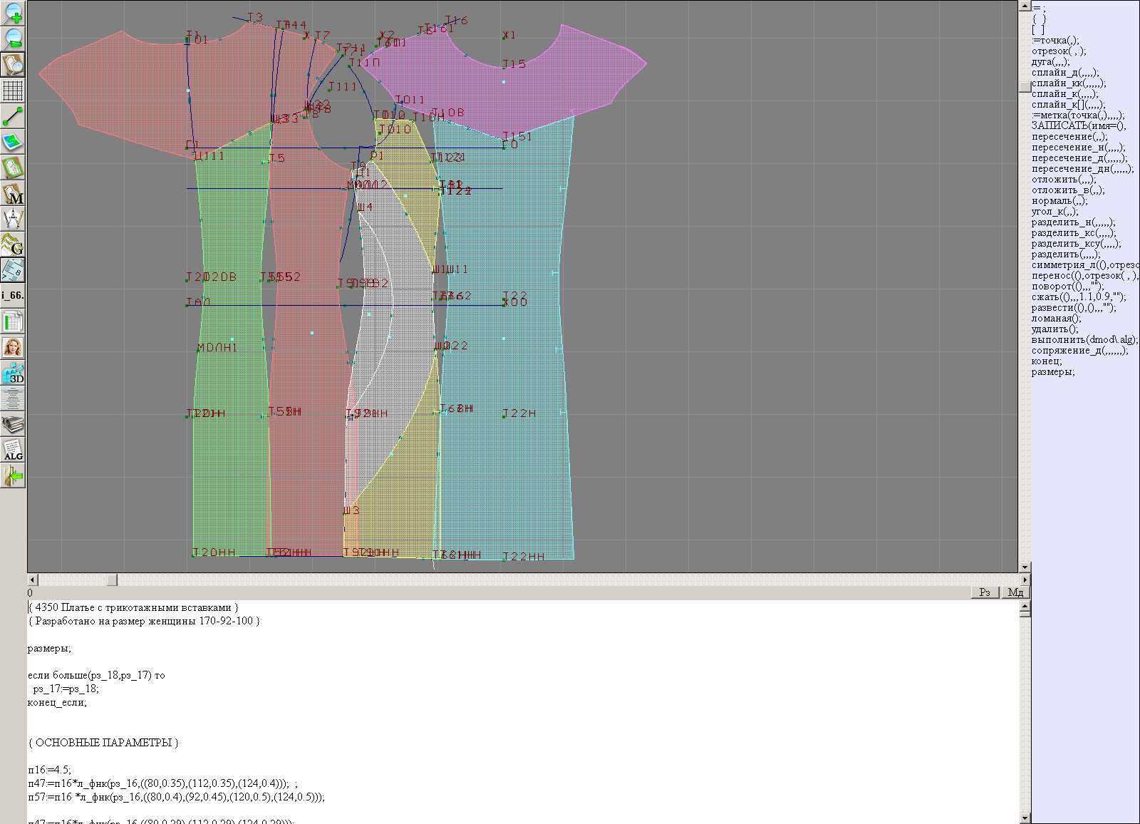Open the 3D view icon
The height and width of the screenshot is (824, 1140).
[13, 373]
